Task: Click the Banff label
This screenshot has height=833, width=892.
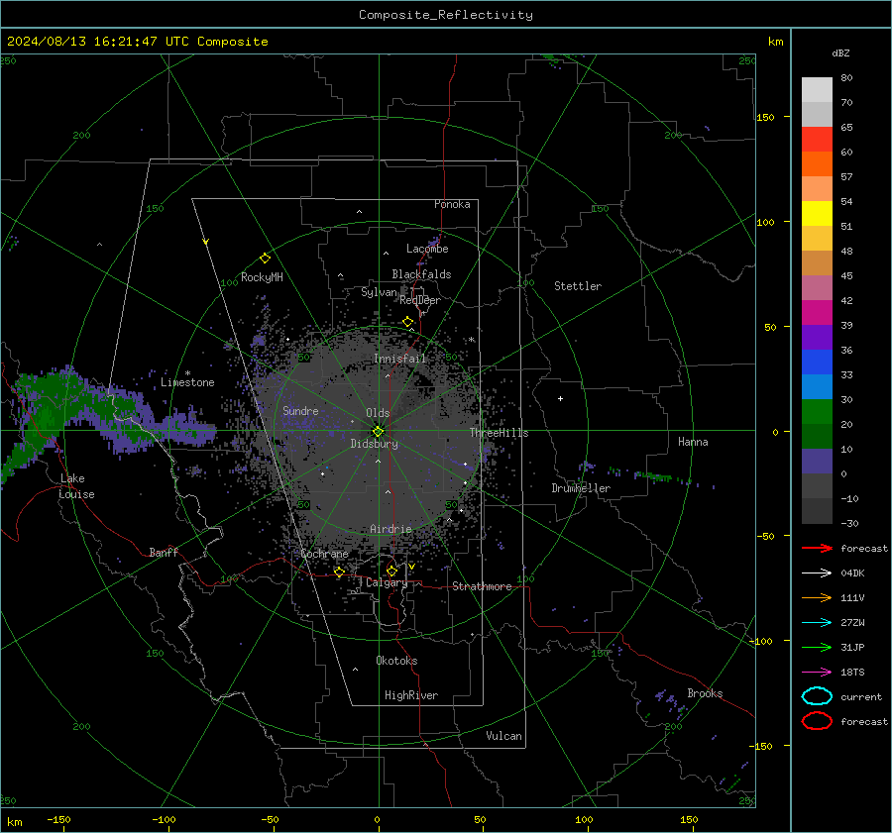Action: tap(164, 552)
